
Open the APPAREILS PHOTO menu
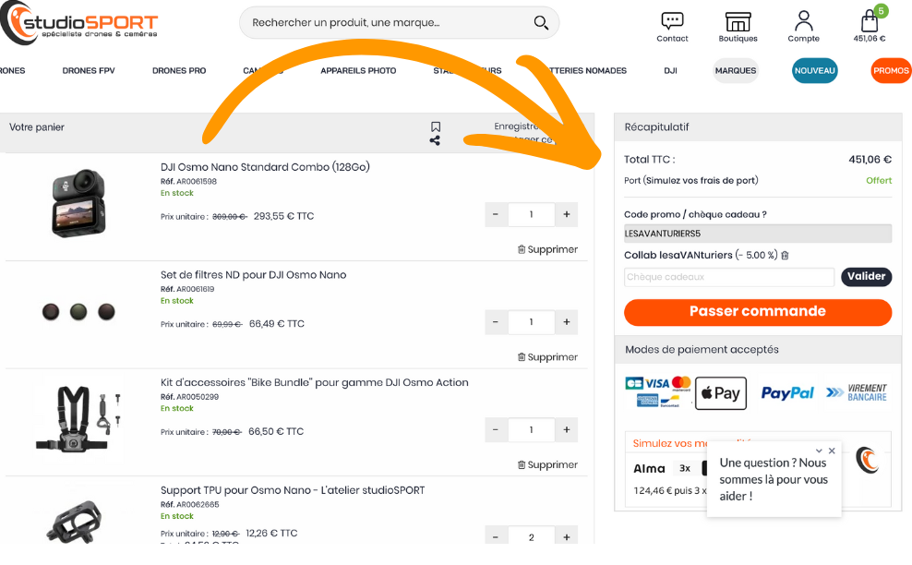tap(358, 70)
